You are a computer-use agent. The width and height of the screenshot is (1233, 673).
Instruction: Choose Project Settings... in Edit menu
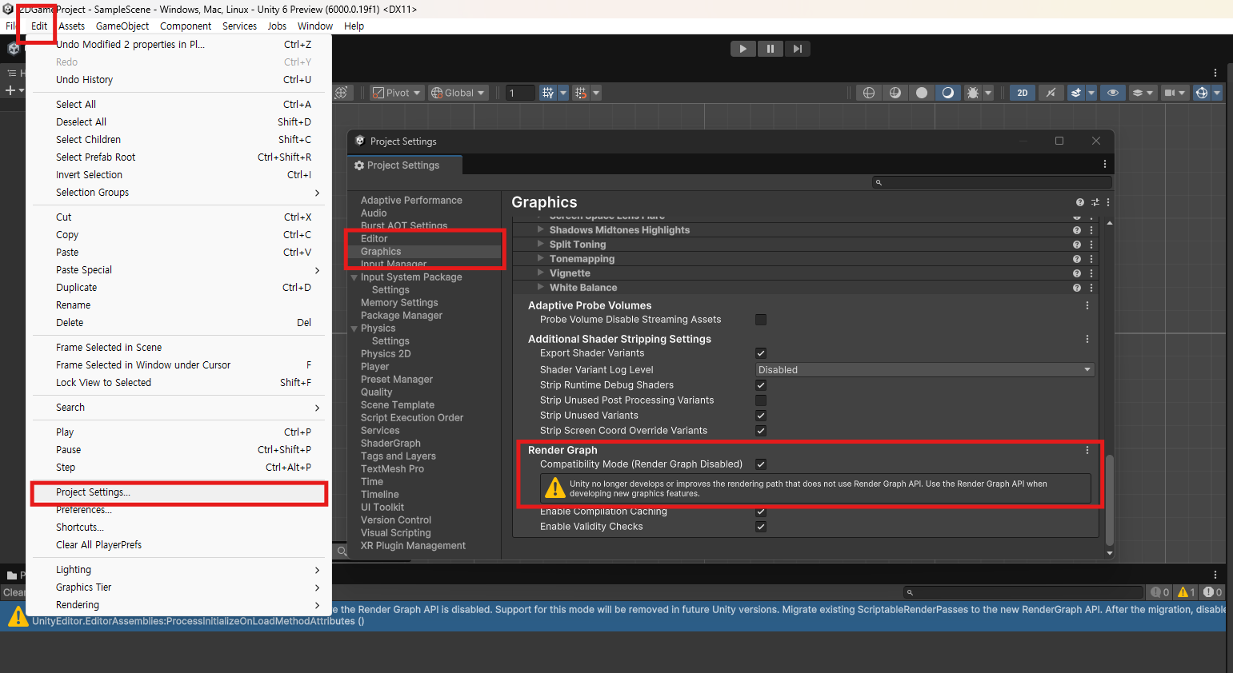(x=179, y=492)
